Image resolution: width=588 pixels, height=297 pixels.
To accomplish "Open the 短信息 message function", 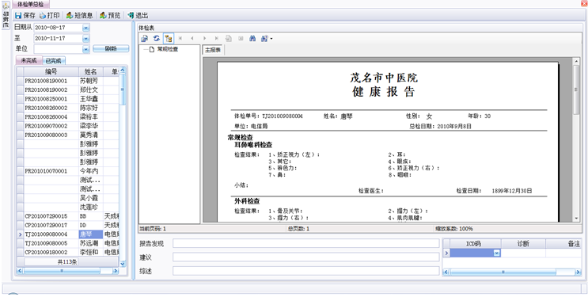I will click(79, 15).
